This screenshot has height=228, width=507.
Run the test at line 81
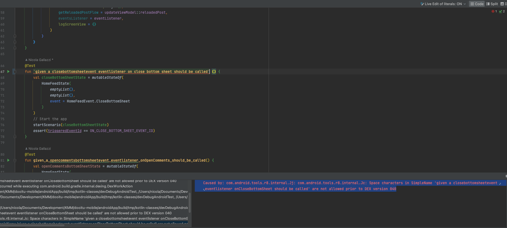pos(8,160)
